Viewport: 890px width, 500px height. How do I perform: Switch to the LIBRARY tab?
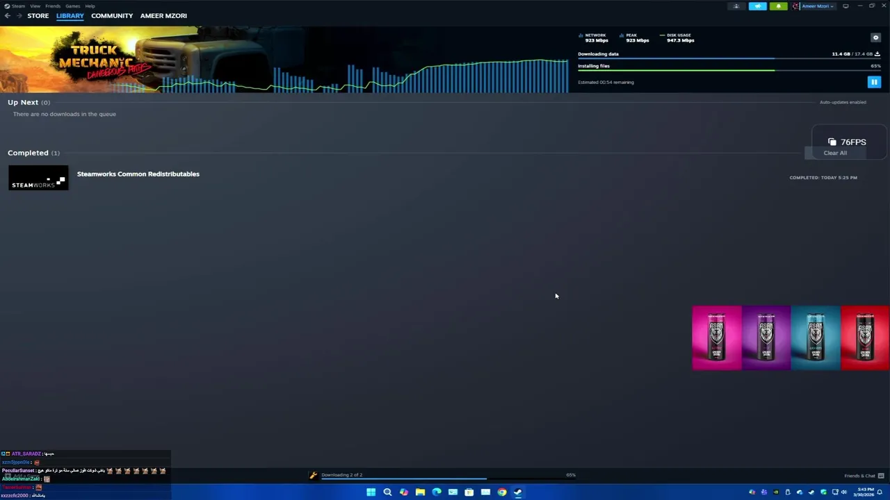[x=70, y=15]
